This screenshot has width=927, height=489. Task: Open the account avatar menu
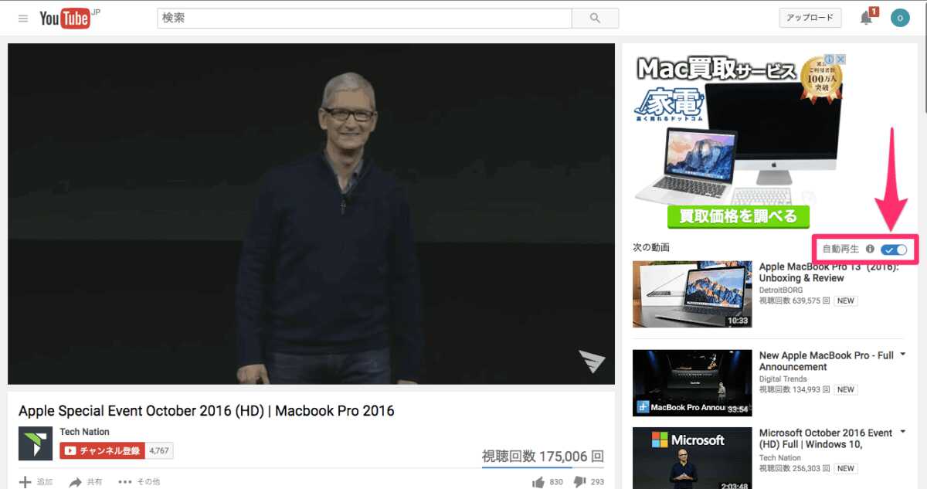900,18
